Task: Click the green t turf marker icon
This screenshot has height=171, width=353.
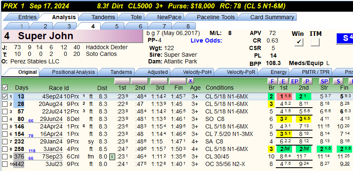Action: pyautogui.click(x=112, y=156)
